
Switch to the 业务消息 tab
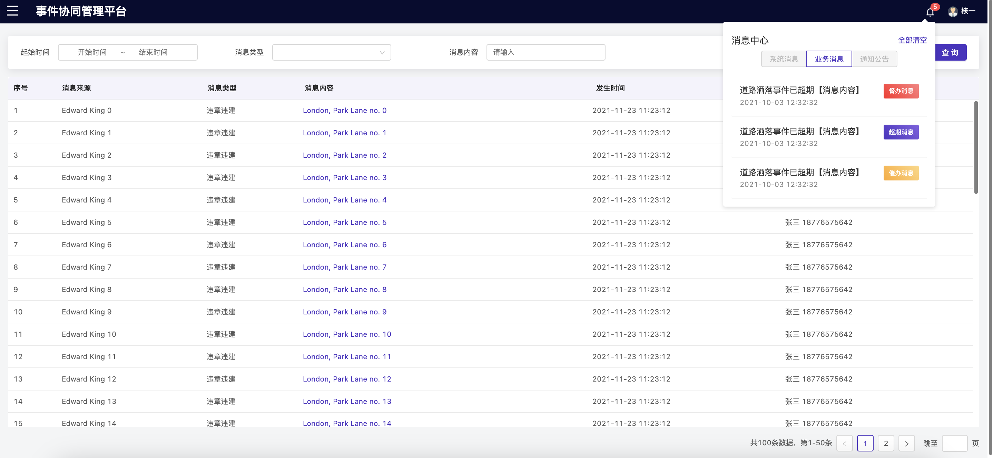point(829,59)
